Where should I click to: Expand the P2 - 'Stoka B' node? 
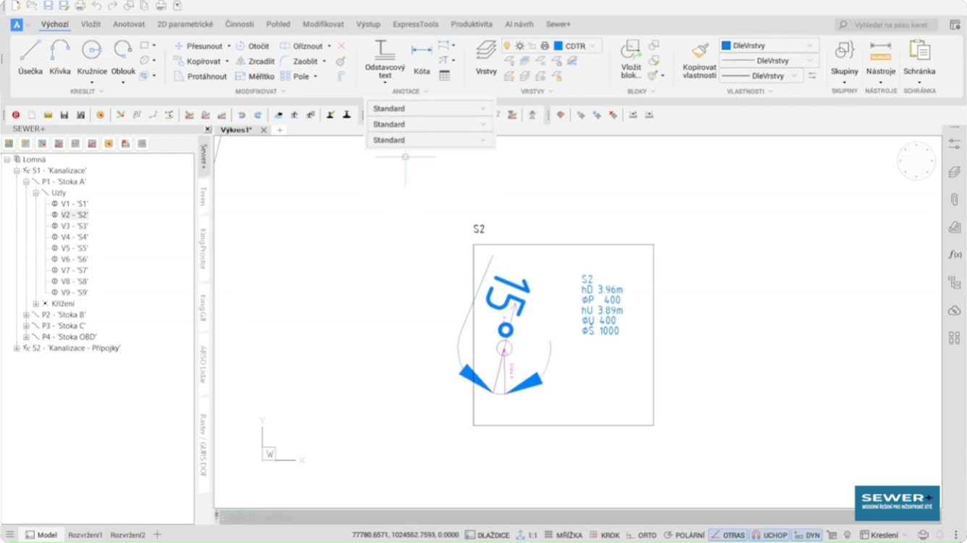(x=26, y=315)
